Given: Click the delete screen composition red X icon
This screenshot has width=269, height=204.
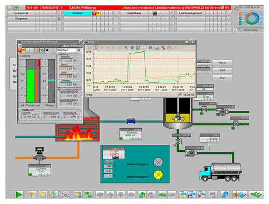Looking at the screenshot, I should coord(201,195).
